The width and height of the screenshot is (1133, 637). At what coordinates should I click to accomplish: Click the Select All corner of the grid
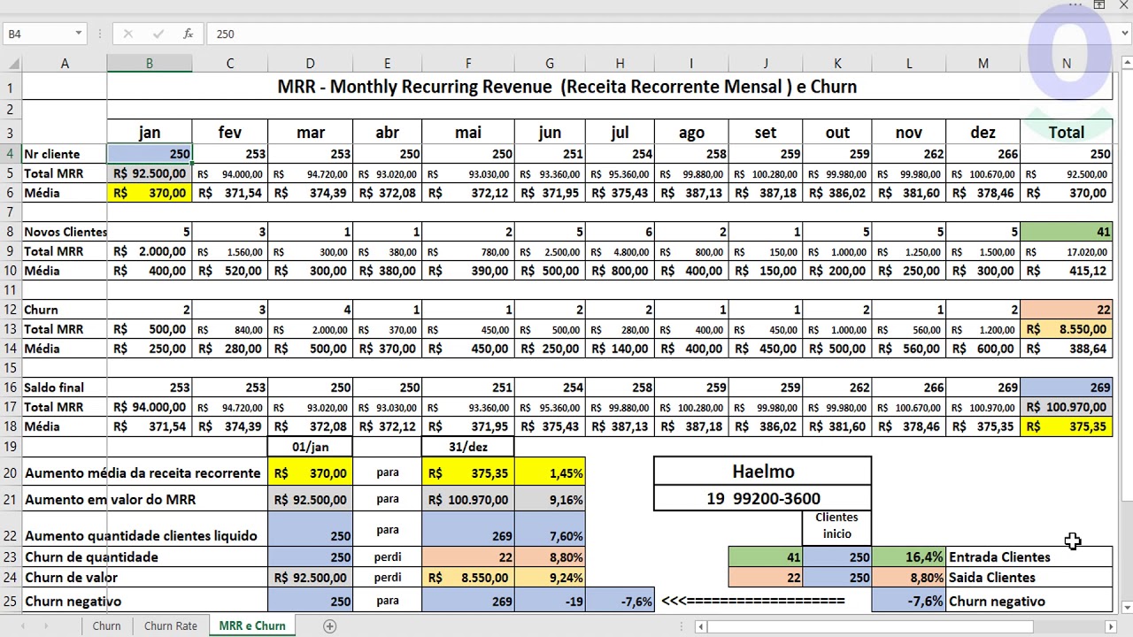(x=11, y=64)
